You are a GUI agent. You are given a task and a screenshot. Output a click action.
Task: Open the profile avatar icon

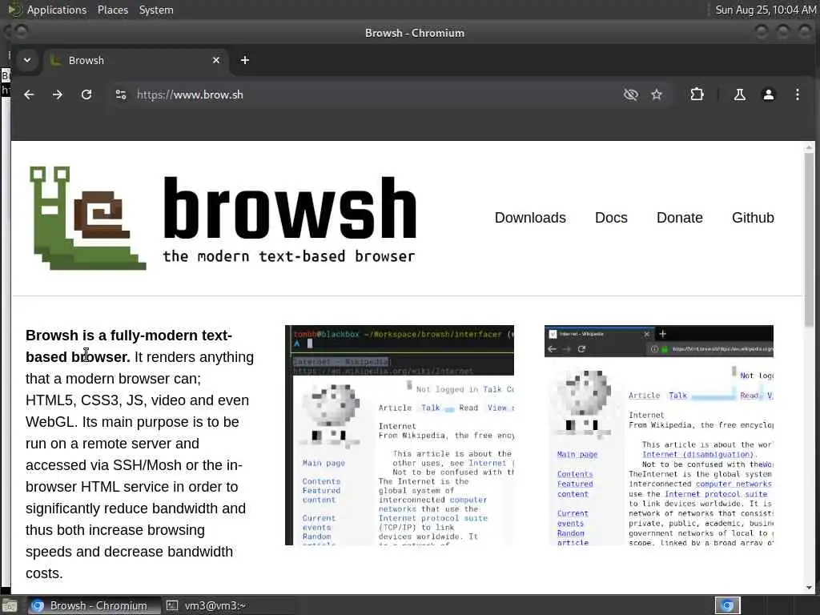(768, 94)
